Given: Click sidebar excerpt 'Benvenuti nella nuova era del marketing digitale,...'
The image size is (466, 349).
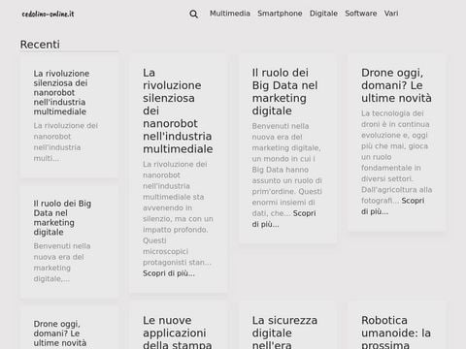Looking at the screenshot, I should pos(62,263).
